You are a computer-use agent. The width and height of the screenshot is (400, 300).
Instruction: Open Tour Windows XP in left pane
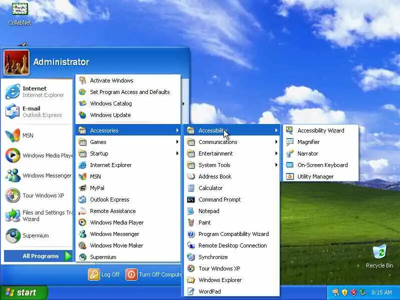pos(38,195)
